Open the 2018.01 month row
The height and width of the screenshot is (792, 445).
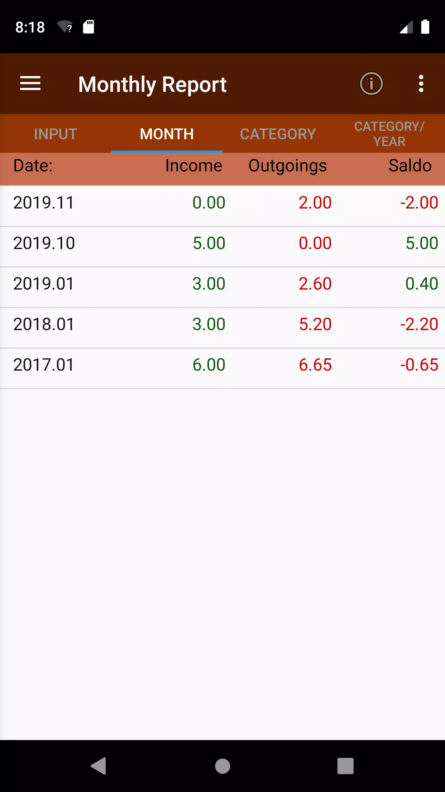pos(222,328)
